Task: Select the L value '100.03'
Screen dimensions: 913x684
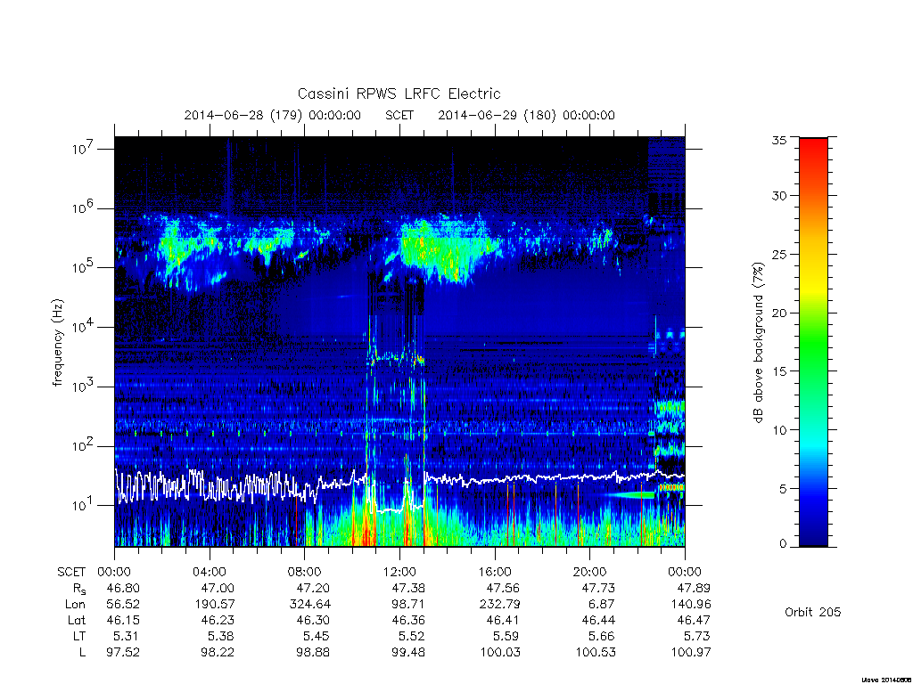Action: (x=500, y=653)
